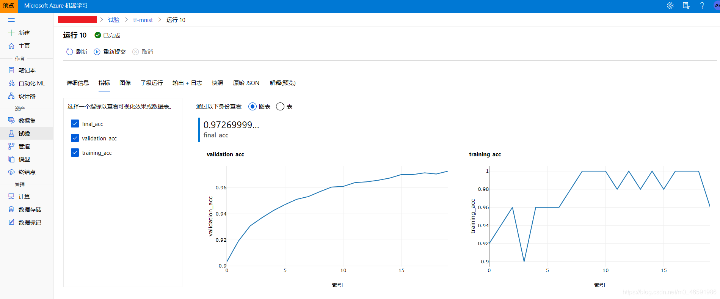This screenshot has height=299, width=720.
Task: Click the 取消 button label
Action: (x=147, y=52)
